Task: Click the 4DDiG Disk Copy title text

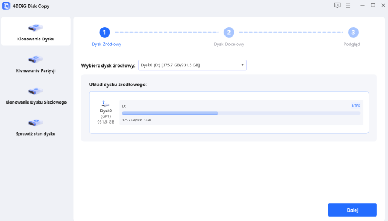Action: pyautogui.click(x=31, y=6)
